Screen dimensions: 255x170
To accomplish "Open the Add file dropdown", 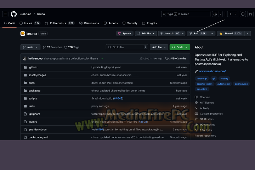I will 159,47.
